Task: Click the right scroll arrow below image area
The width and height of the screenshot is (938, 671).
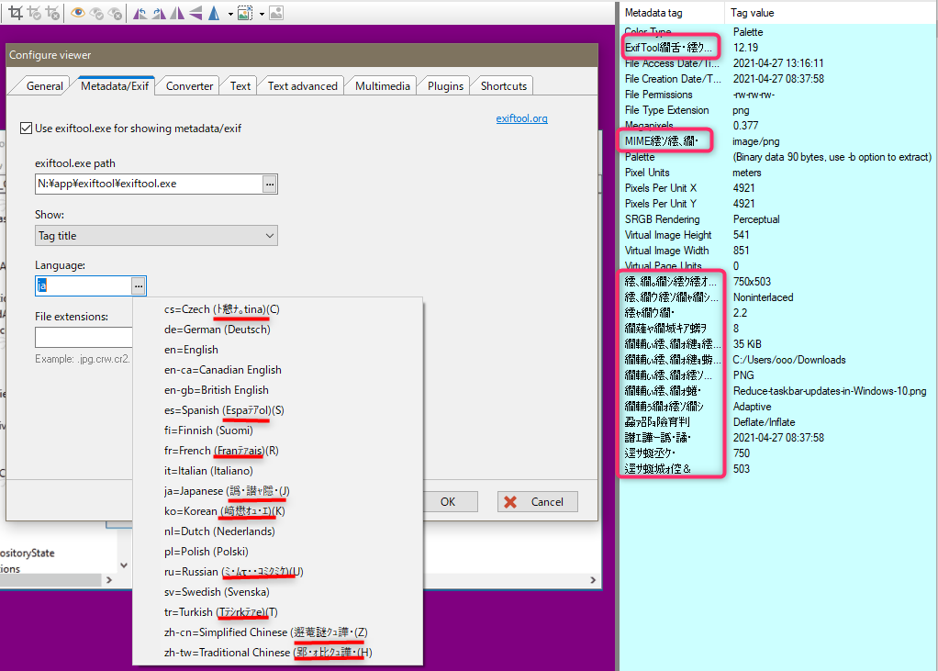Action: [593, 579]
